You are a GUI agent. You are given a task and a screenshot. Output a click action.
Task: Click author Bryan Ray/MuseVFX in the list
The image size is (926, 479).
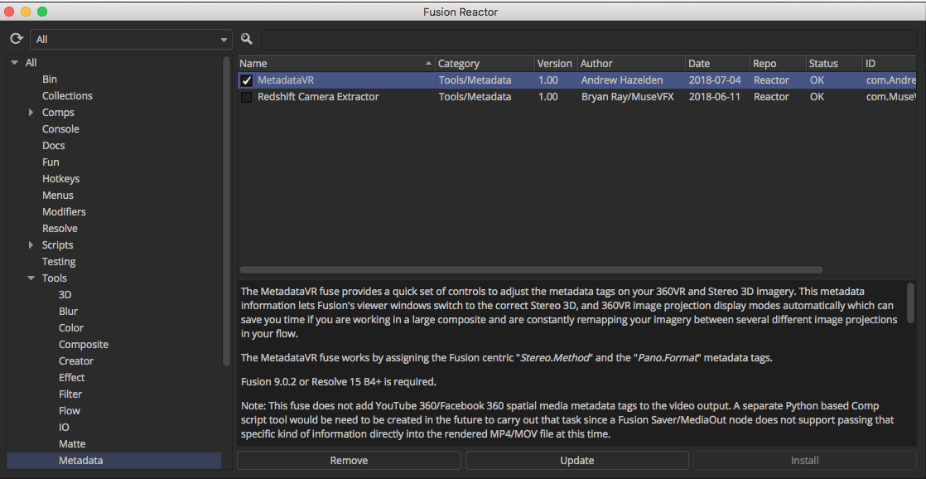(x=627, y=97)
